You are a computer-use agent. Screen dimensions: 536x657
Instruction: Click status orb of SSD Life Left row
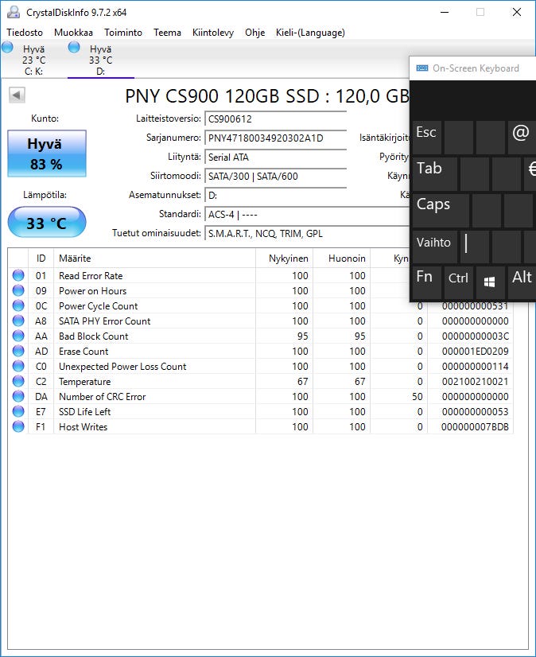(x=18, y=411)
